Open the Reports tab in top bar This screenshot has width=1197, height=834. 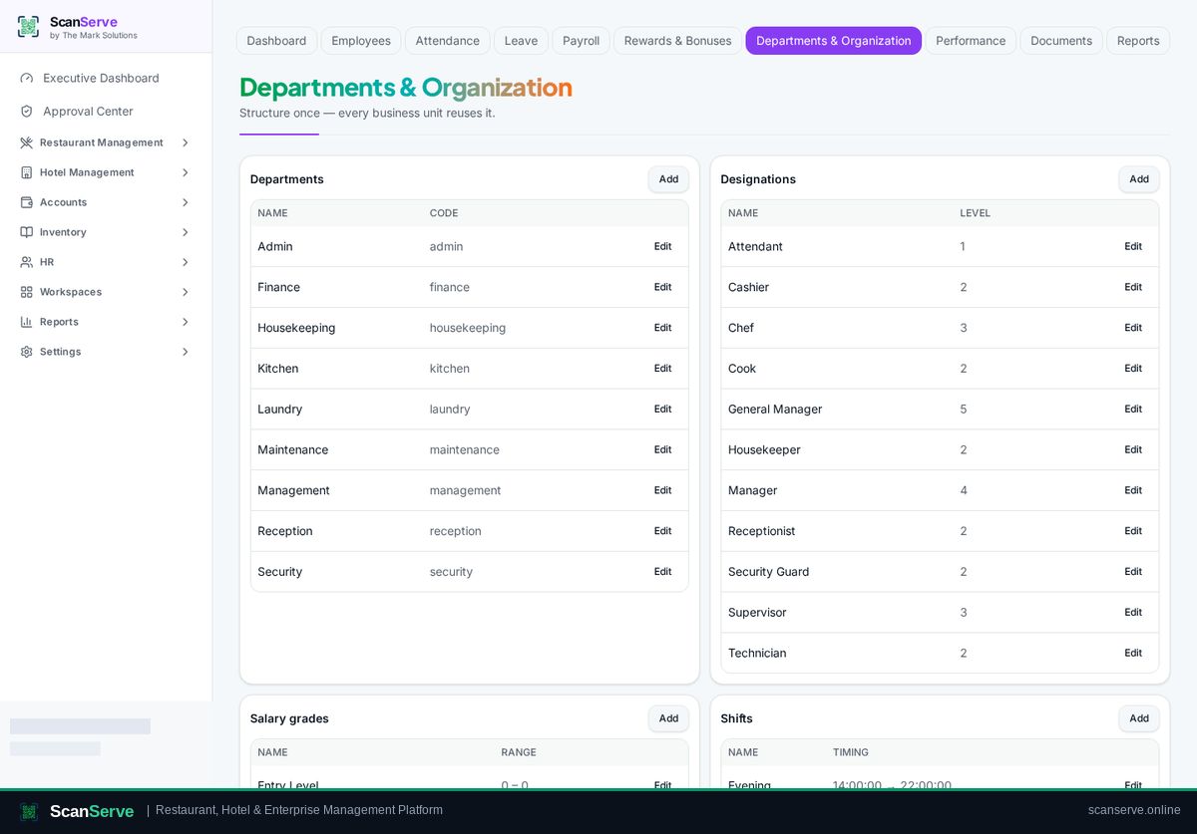click(1138, 41)
